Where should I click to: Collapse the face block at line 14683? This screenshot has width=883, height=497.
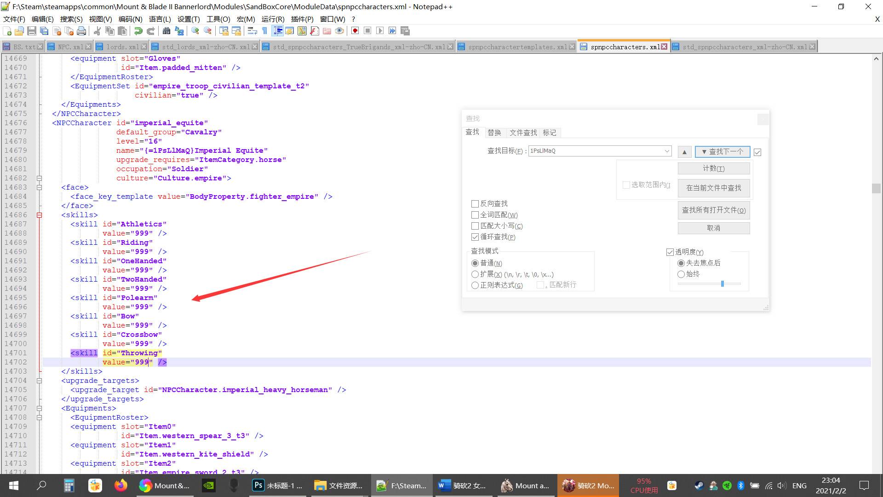[x=40, y=187]
